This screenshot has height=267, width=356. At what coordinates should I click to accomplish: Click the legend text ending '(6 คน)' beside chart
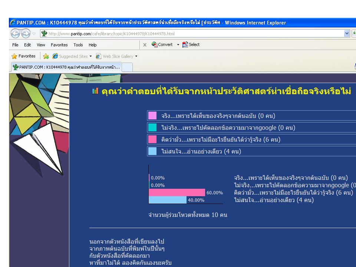[x=294, y=193]
